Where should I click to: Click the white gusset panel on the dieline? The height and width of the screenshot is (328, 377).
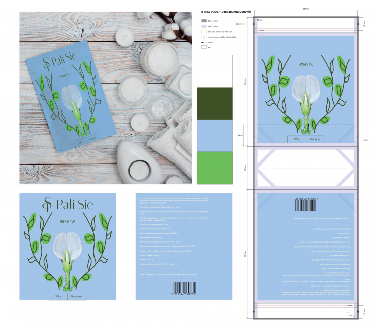(305, 167)
